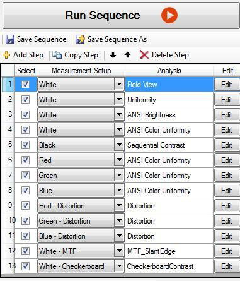Click the Analysis column header
240x281 pixels.
click(169, 71)
